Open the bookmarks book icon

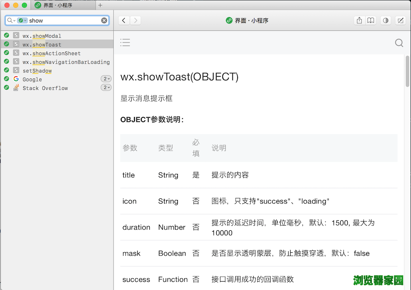(x=371, y=20)
